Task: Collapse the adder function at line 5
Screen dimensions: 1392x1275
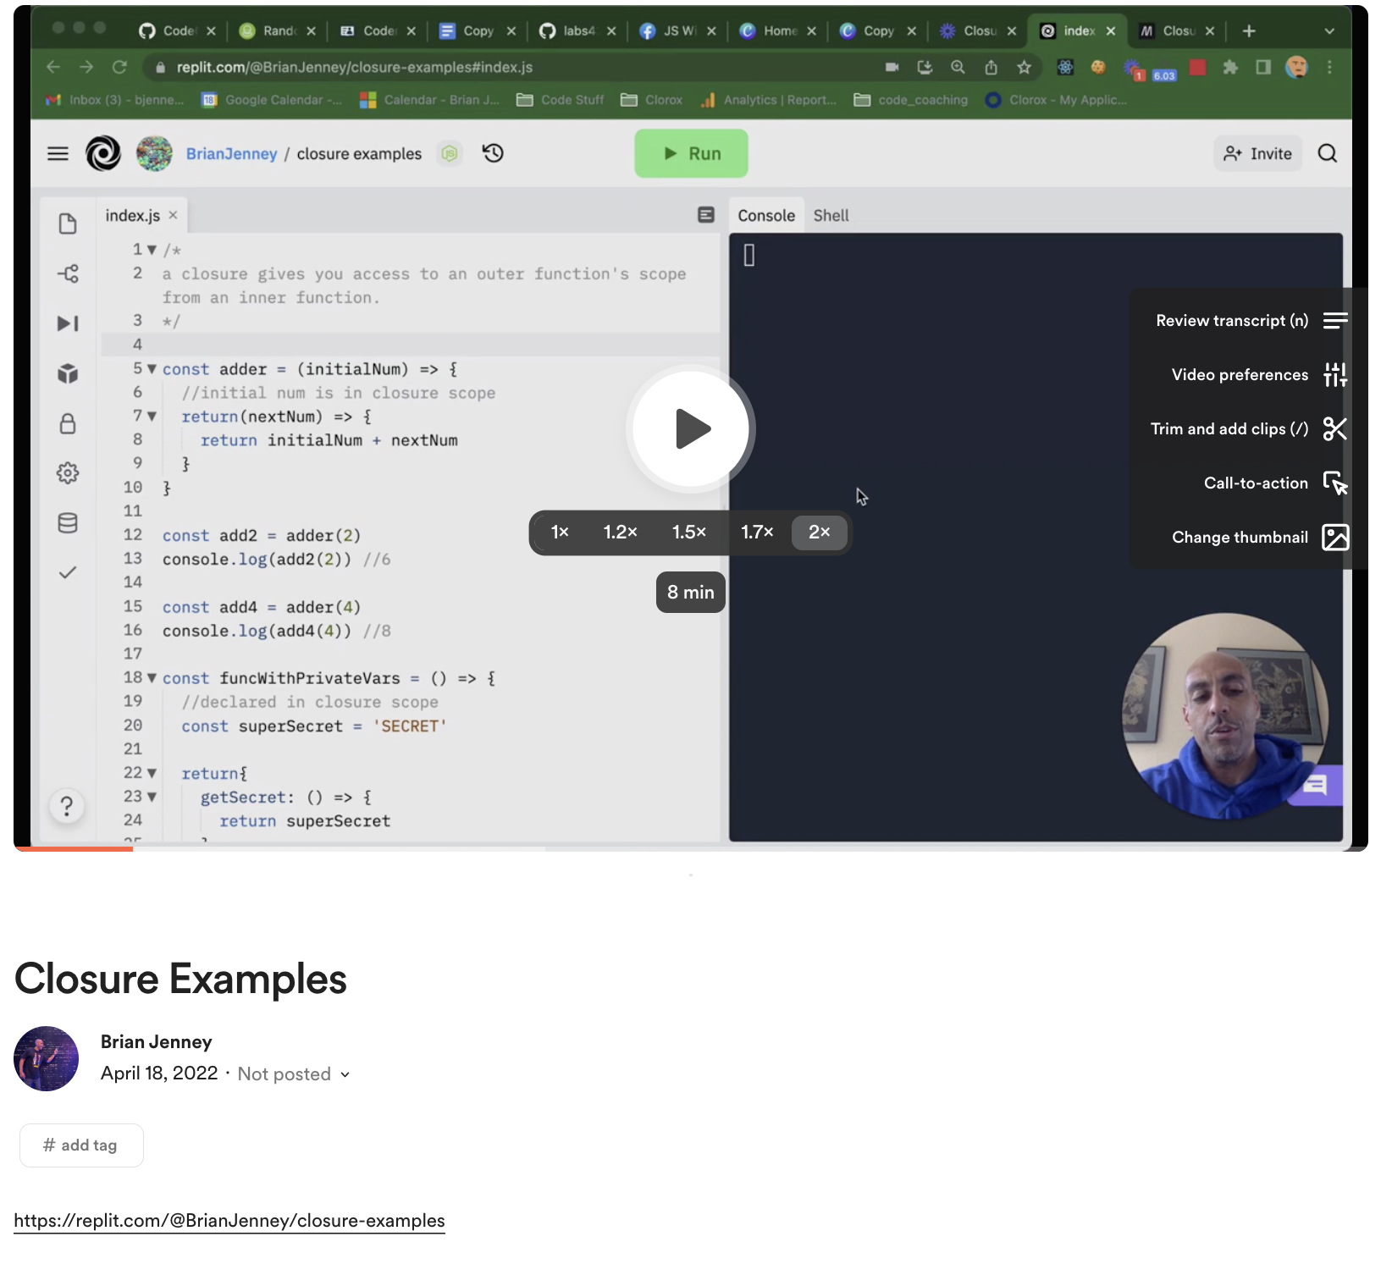Action: 152,369
